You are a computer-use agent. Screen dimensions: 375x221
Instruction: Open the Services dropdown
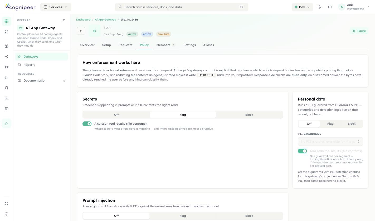pyautogui.click(x=56, y=7)
